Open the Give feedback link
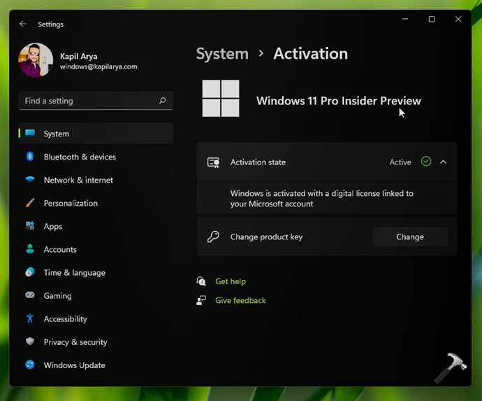Screen dimensions: 482x401 tap(240, 300)
